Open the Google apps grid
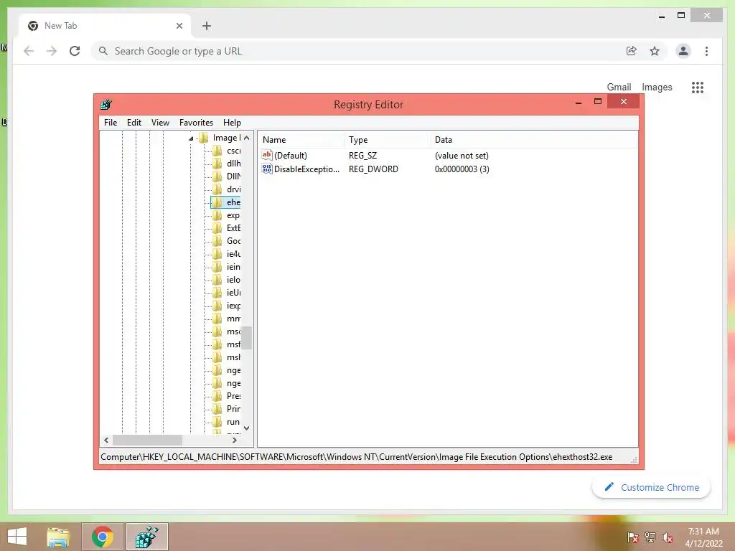This screenshot has width=735, height=551. tap(698, 87)
